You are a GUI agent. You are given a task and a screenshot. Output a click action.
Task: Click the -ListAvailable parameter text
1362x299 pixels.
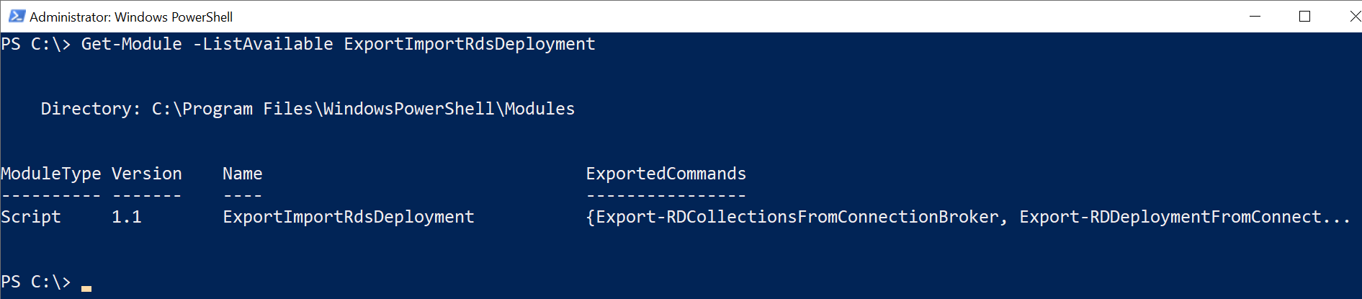click(x=263, y=44)
